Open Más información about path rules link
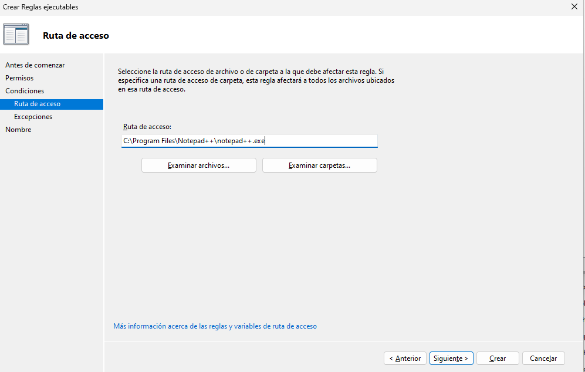Viewport: 585px width, 372px height. click(x=215, y=326)
